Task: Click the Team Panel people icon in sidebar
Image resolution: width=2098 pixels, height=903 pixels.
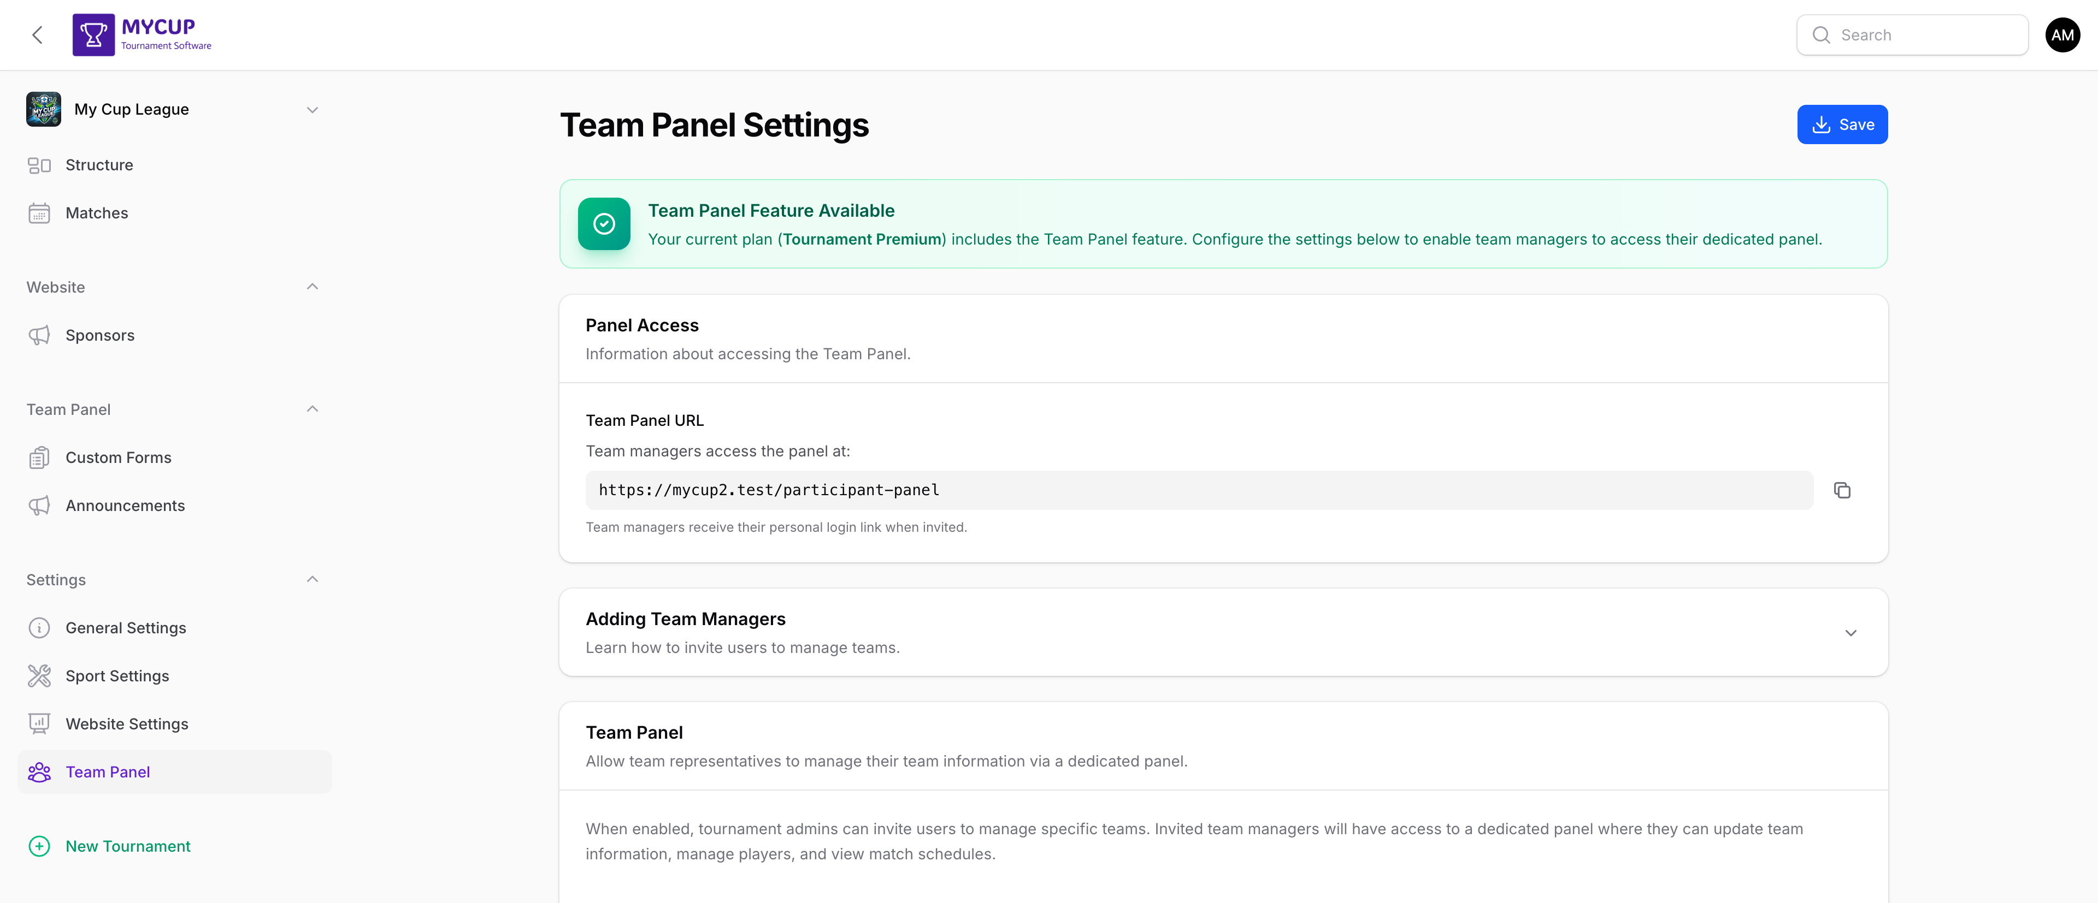Action: pyautogui.click(x=39, y=771)
